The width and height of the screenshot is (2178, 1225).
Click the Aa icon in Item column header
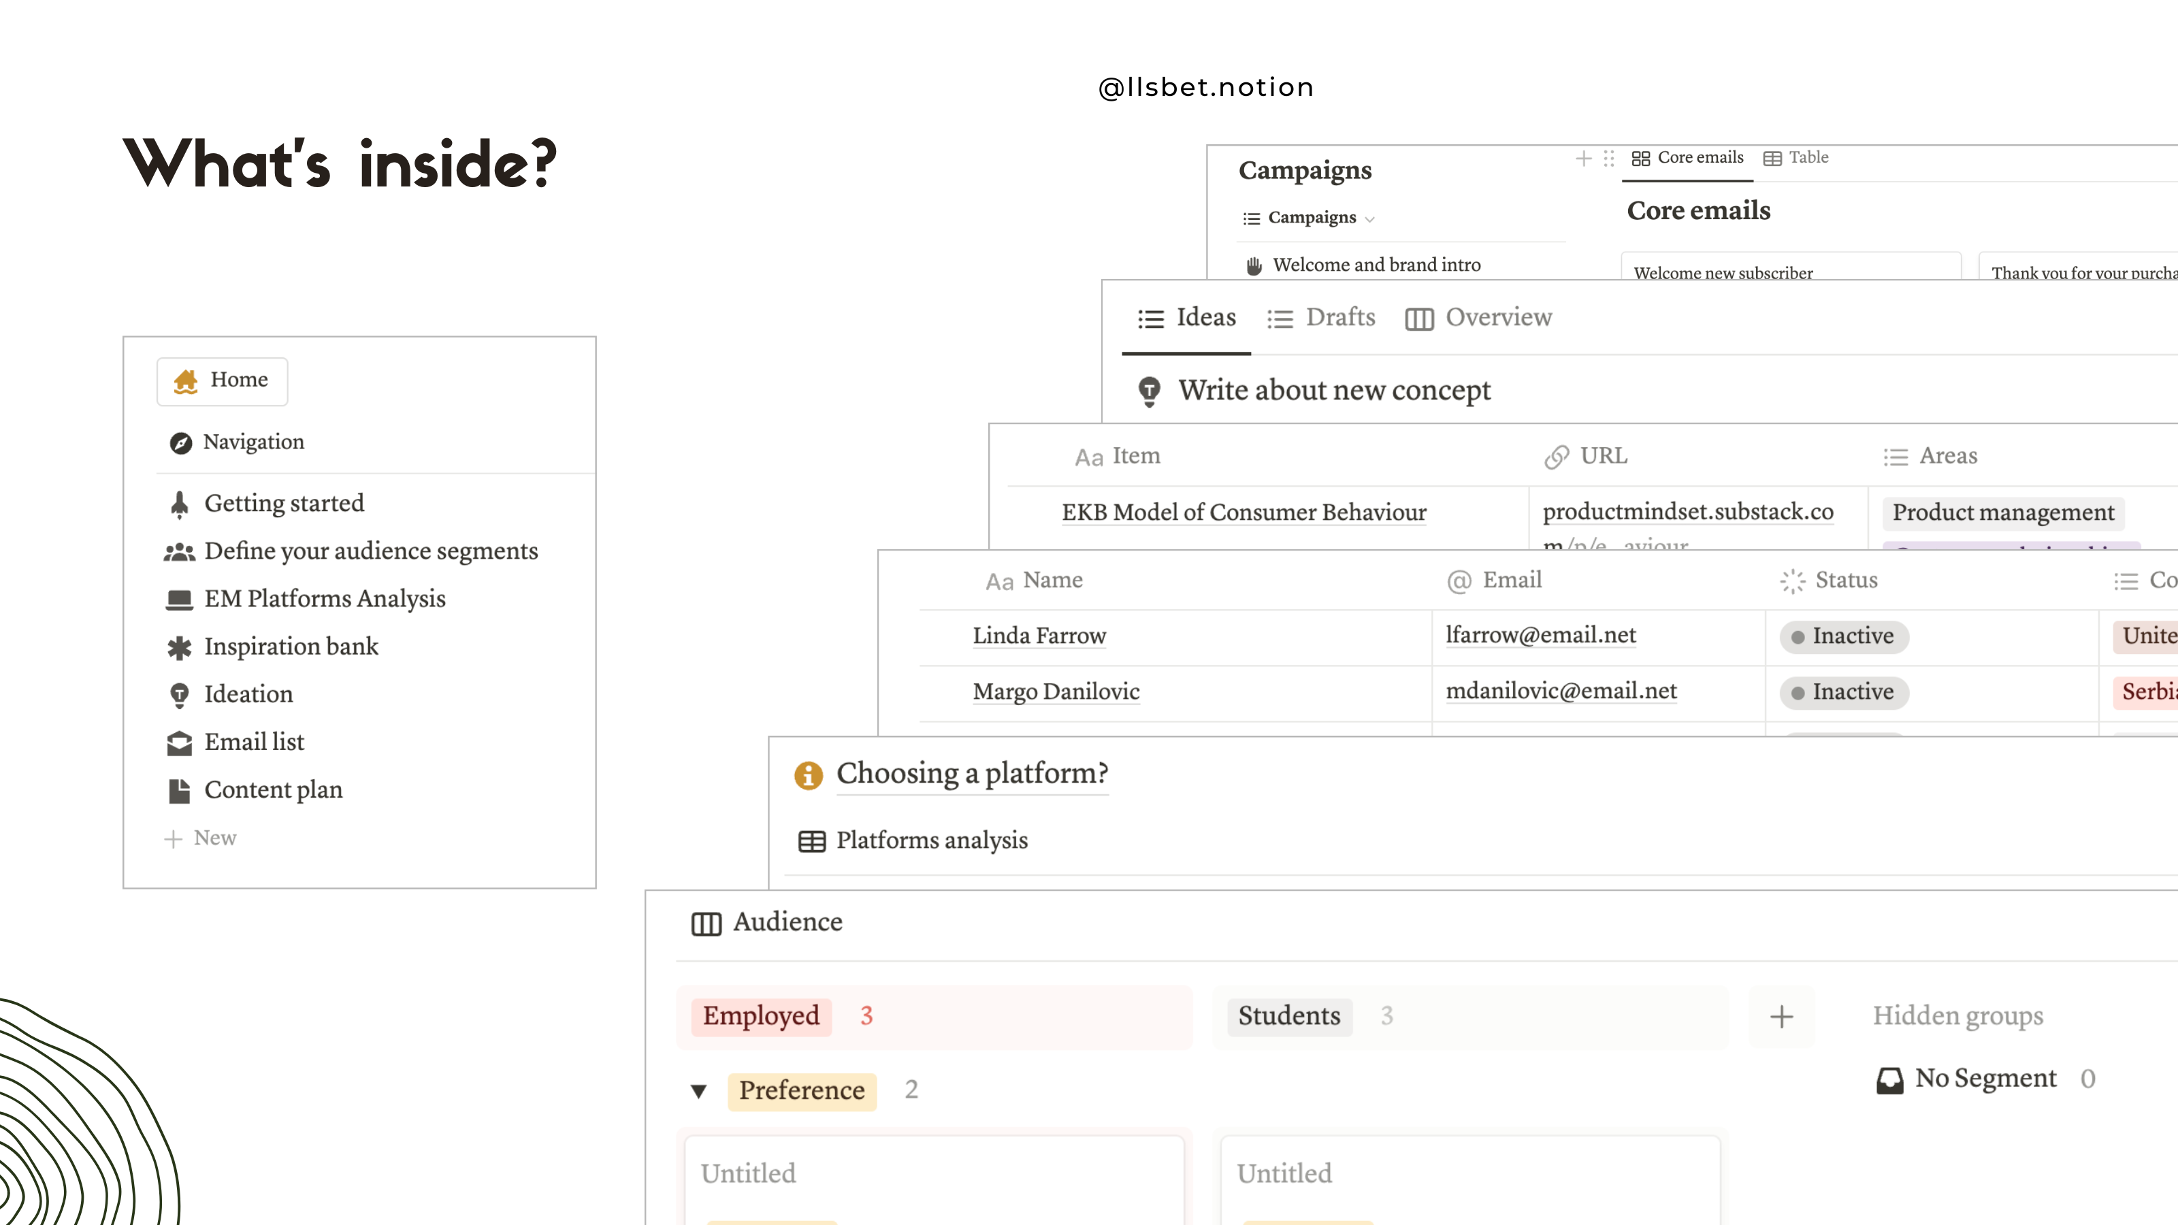point(1089,457)
